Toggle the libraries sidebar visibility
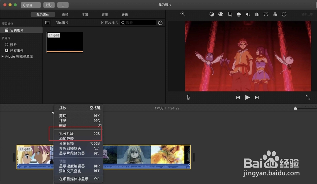Image resolution: width=317 pixels, height=184 pixels. point(47,22)
